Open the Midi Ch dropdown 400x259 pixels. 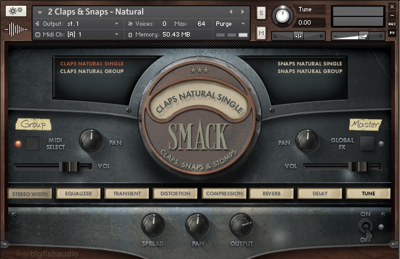[x=77, y=34]
